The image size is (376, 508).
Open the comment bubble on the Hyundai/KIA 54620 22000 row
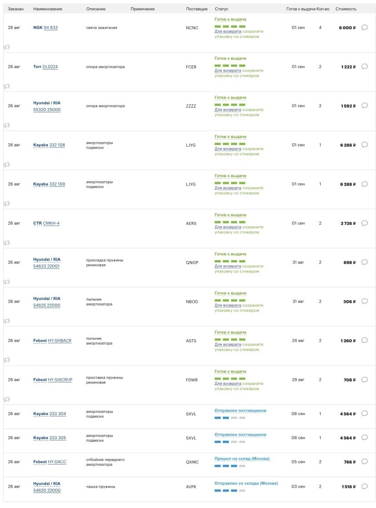coord(364,486)
